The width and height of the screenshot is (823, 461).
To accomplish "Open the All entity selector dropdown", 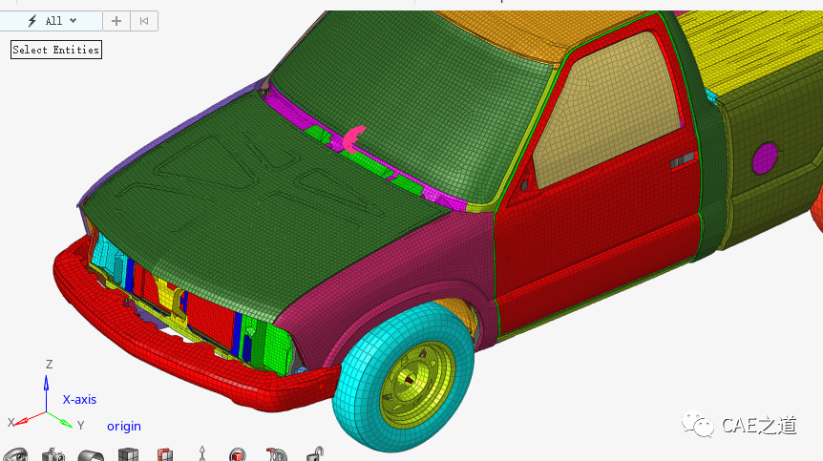I will 52,21.
